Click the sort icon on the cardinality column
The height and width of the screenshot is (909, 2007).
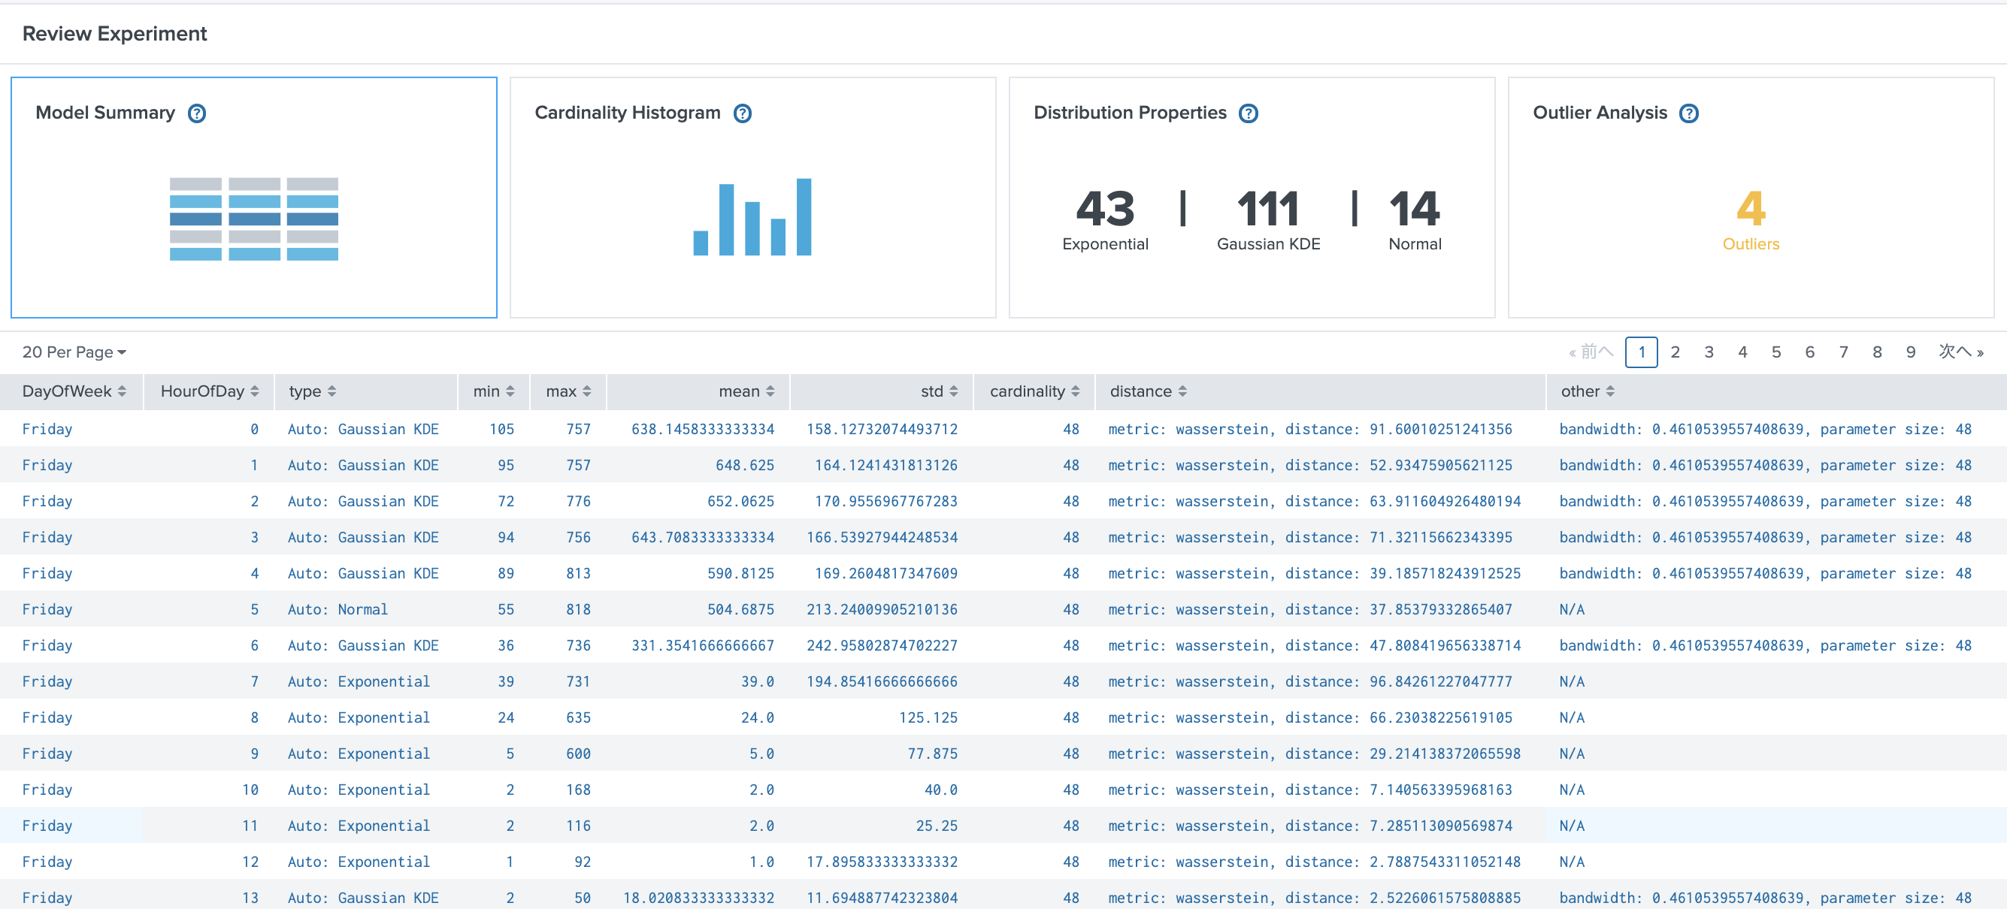pos(1077,391)
